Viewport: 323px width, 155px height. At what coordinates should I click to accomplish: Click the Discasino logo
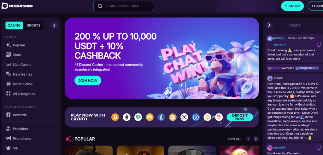coord(17,6)
